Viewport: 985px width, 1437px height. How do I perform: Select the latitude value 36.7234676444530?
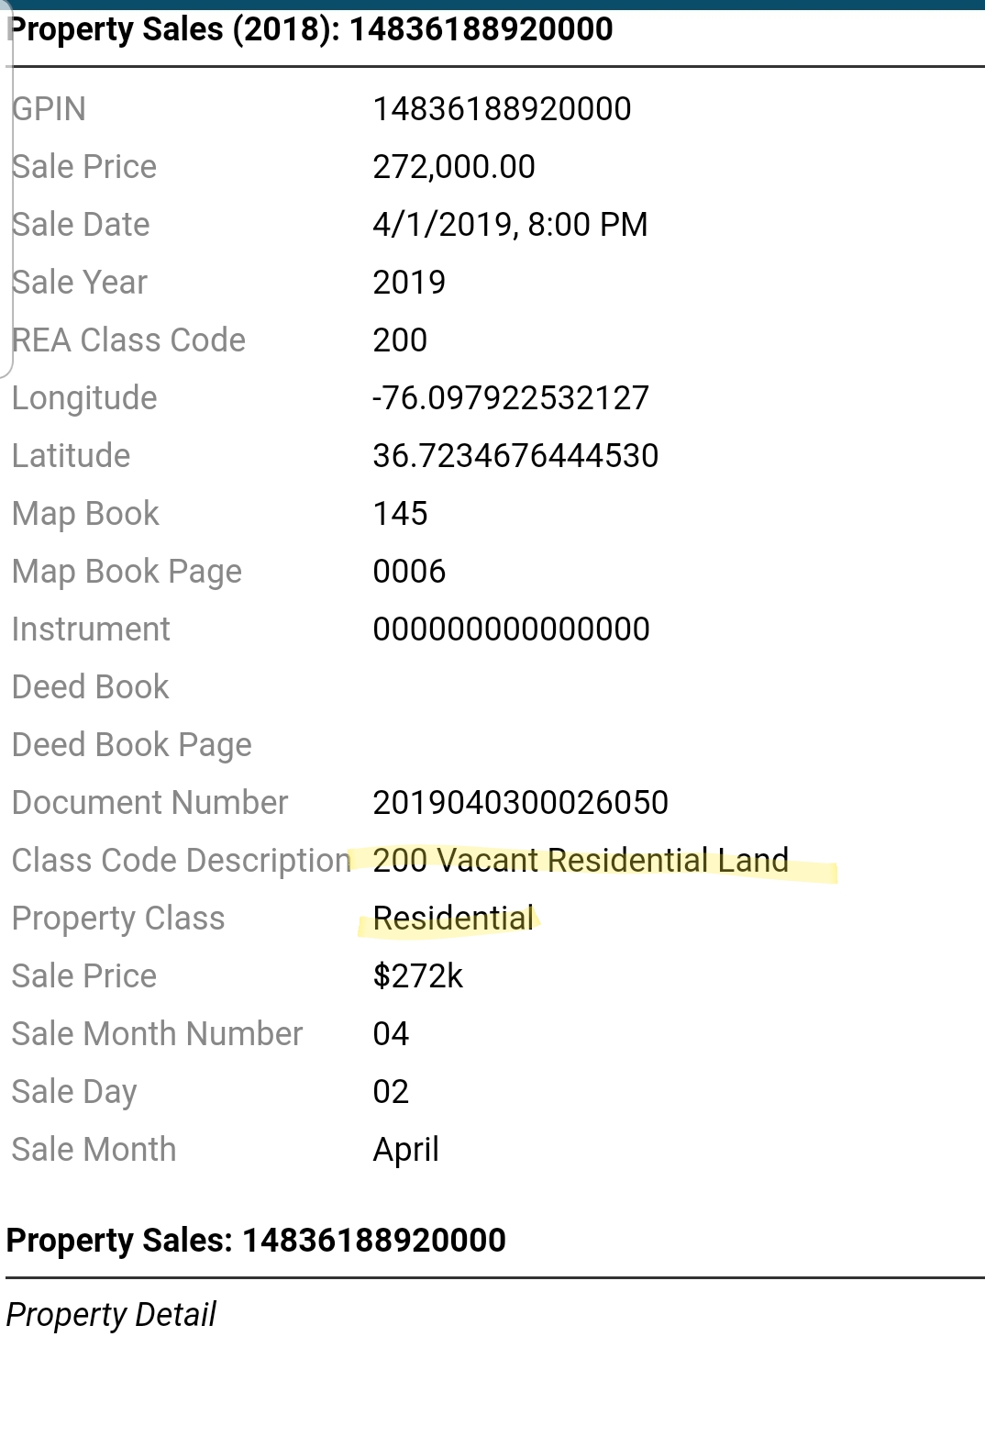[x=515, y=456]
